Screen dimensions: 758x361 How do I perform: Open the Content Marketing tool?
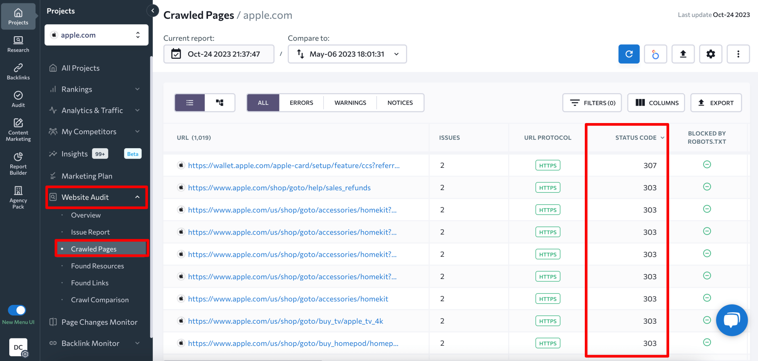tap(18, 129)
